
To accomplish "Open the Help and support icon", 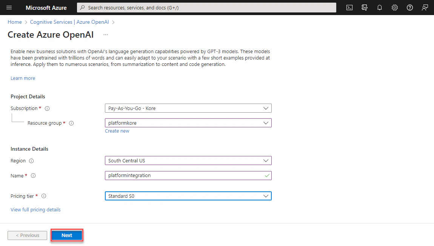I will tap(410, 8).
